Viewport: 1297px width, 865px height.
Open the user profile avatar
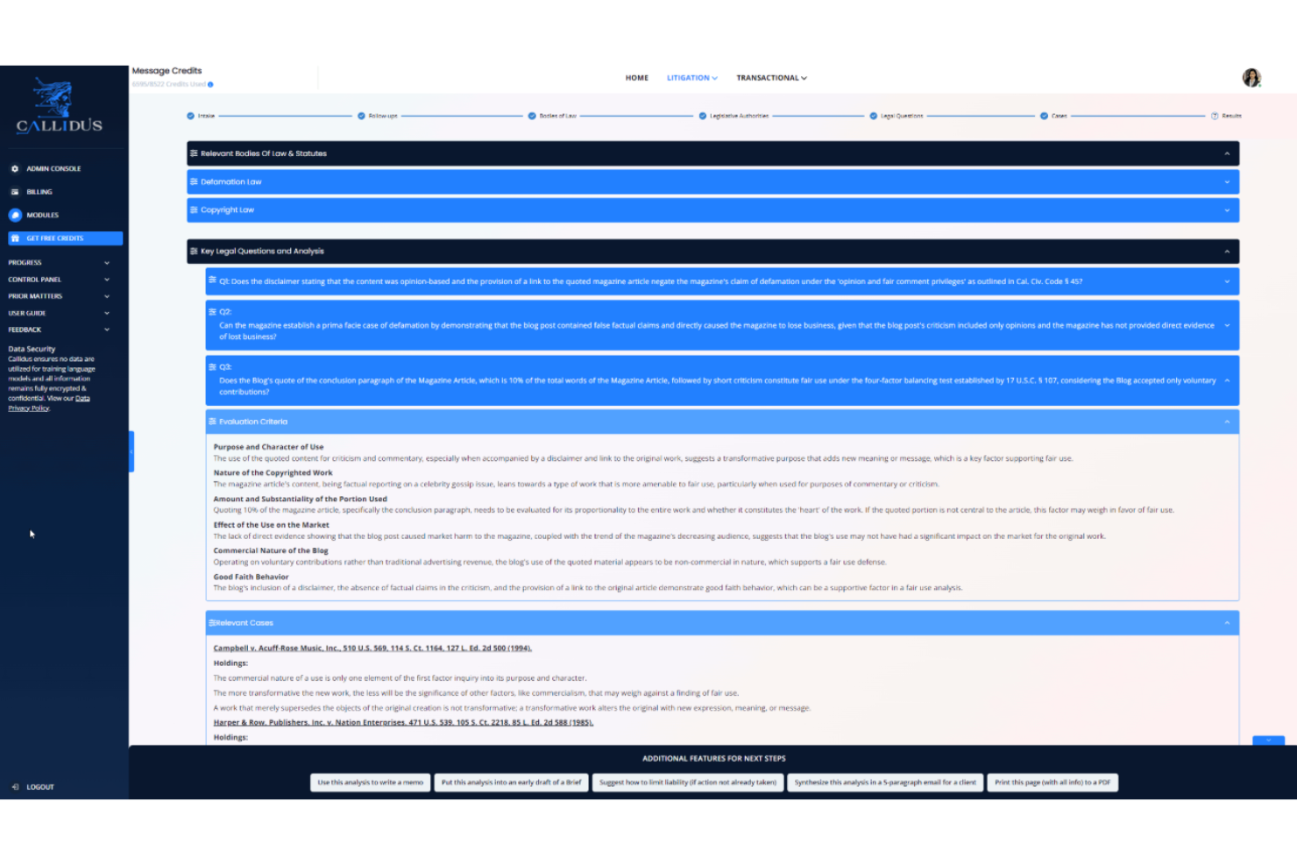pyautogui.click(x=1253, y=78)
